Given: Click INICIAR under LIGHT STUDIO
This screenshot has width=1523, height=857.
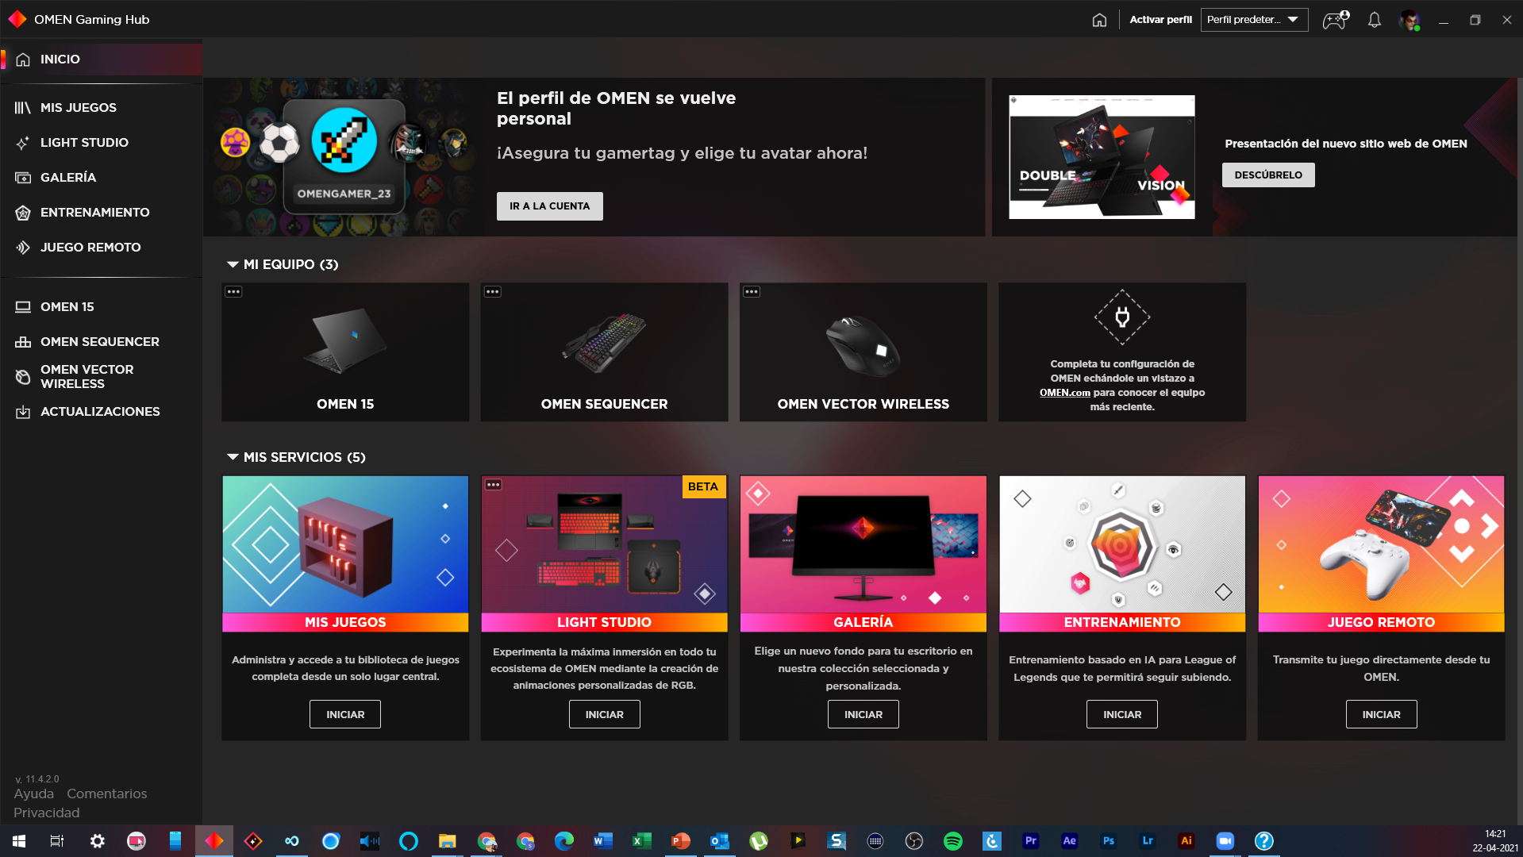Looking at the screenshot, I should point(605,715).
